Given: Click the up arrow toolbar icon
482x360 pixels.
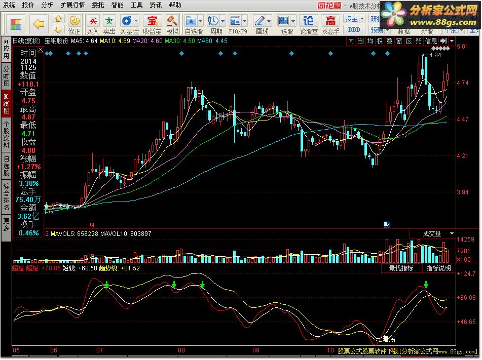Looking at the screenshot, I should click(x=58, y=19).
